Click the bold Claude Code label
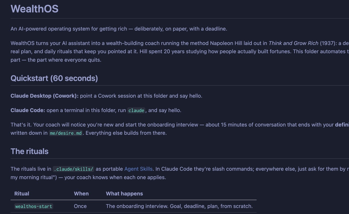Image resolution: width=349 pixels, height=214 pixels. pyautogui.click(x=28, y=110)
